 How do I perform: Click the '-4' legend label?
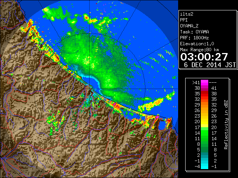pyautogui.click(x=197, y=167)
